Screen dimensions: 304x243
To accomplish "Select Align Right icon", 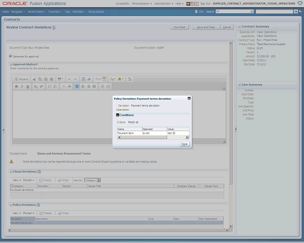I will coord(88,86).
